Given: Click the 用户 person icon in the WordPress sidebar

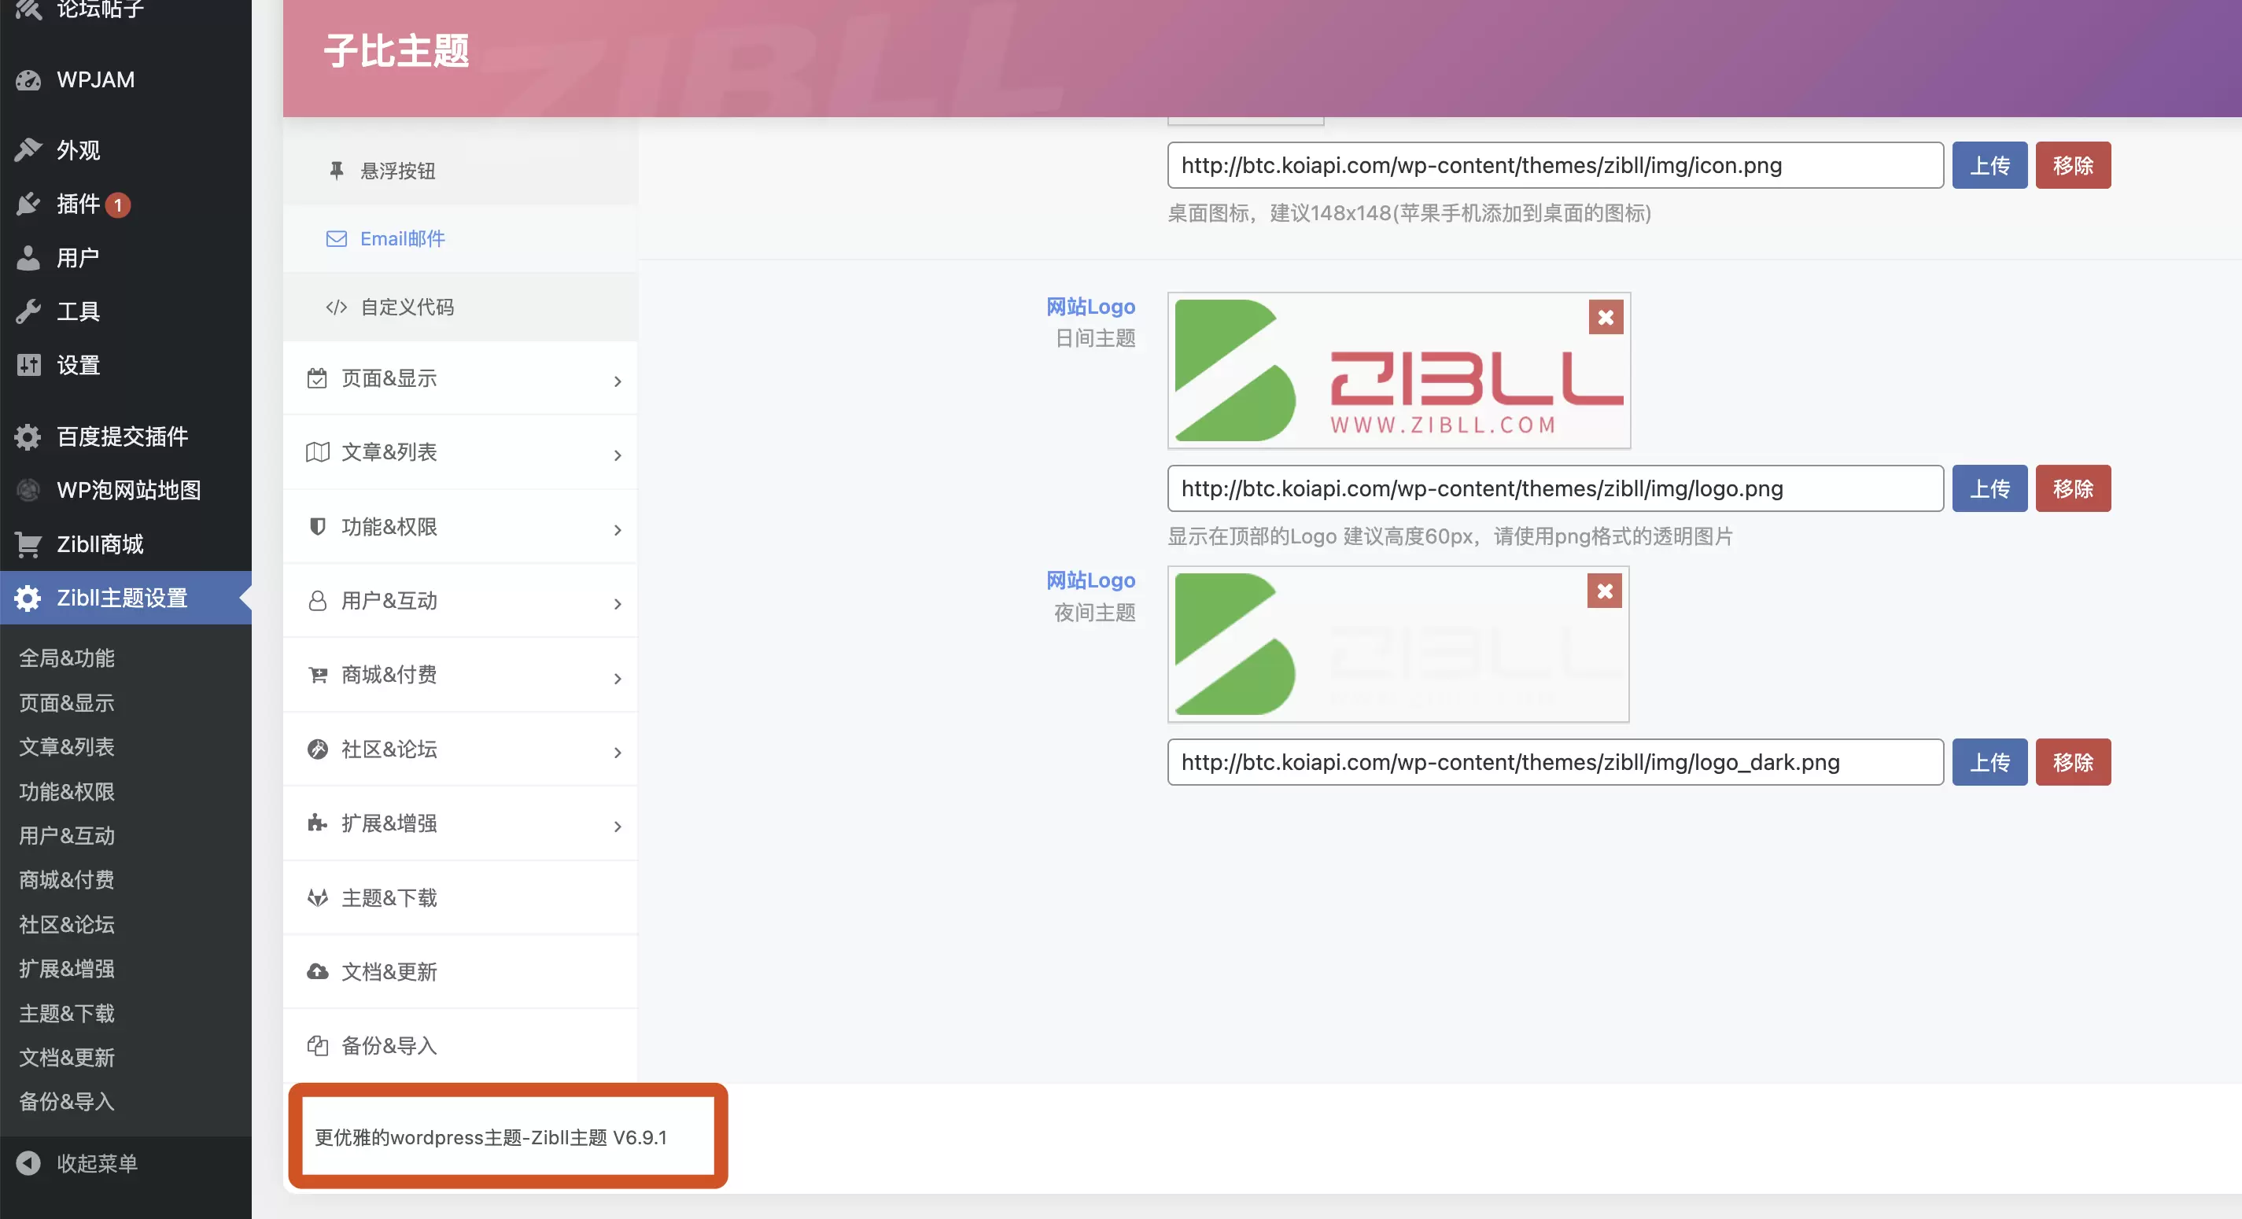Looking at the screenshot, I should 28,257.
